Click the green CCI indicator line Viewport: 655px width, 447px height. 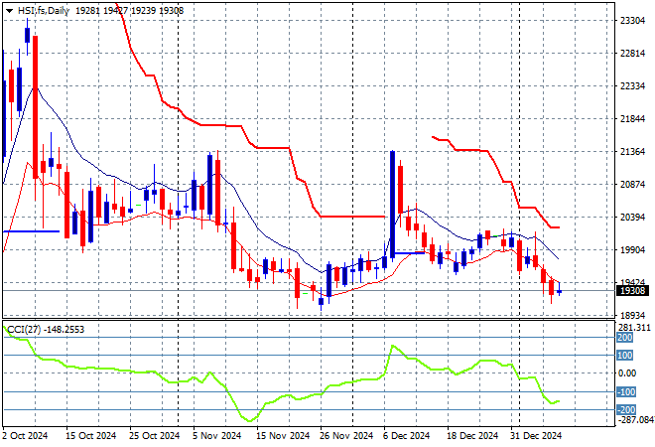click(x=298, y=397)
